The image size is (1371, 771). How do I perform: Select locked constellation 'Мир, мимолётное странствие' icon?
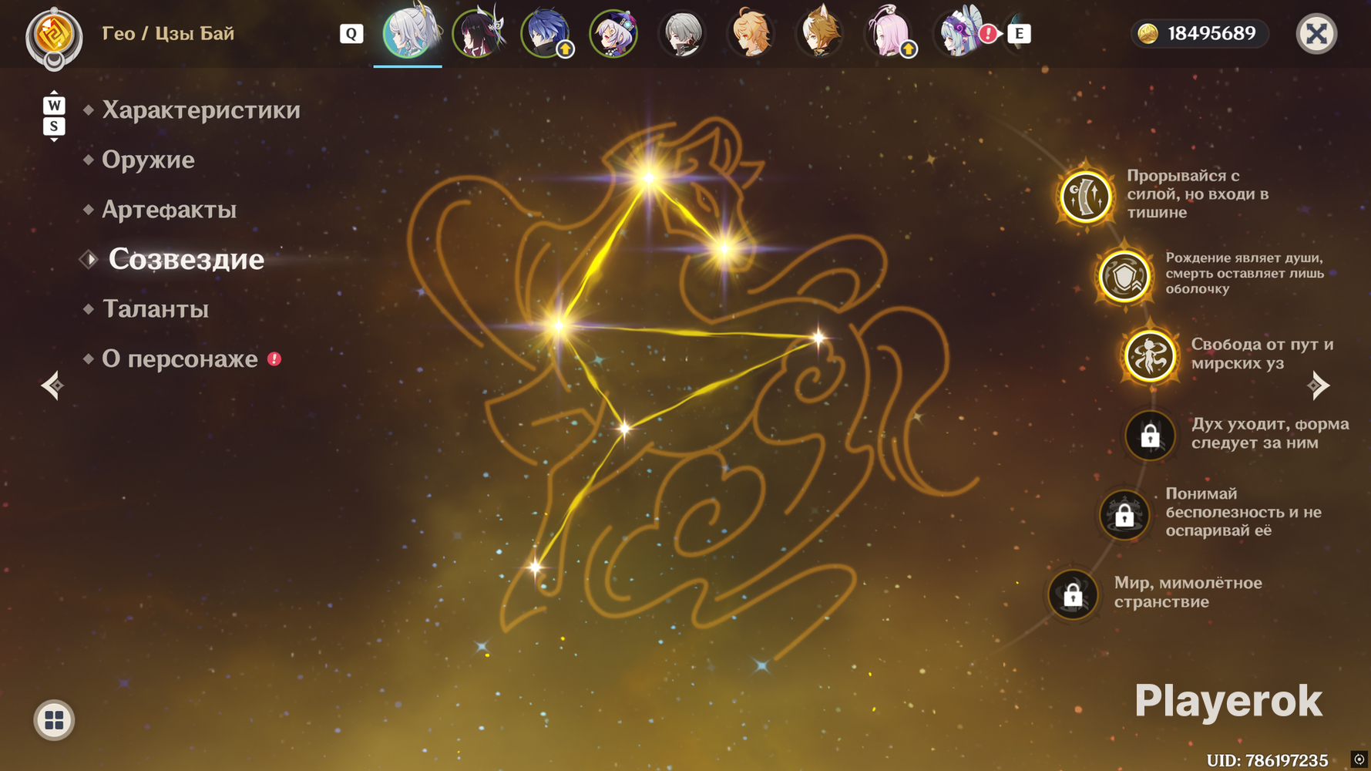1073,594
